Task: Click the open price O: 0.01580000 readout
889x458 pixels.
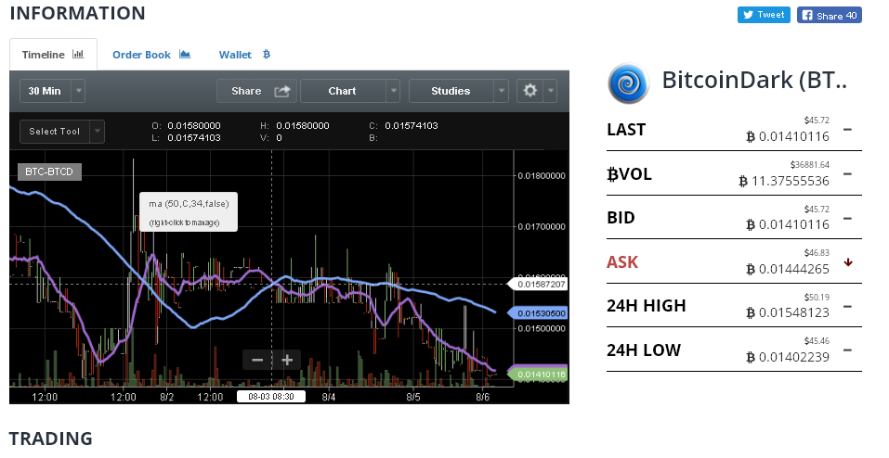Action: pyautogui.click(x=186, y=126)
